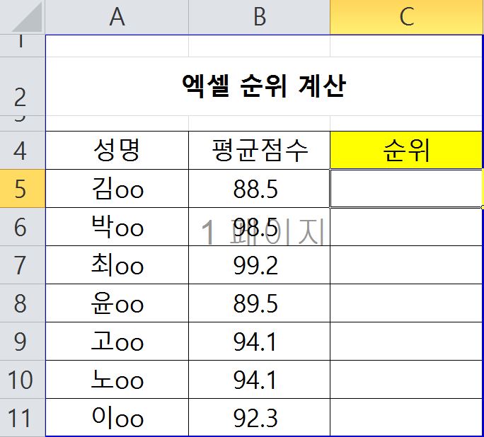Click the empty rank cell for 노oo
This screenshot has width=484, height=437.
point(406,380)
